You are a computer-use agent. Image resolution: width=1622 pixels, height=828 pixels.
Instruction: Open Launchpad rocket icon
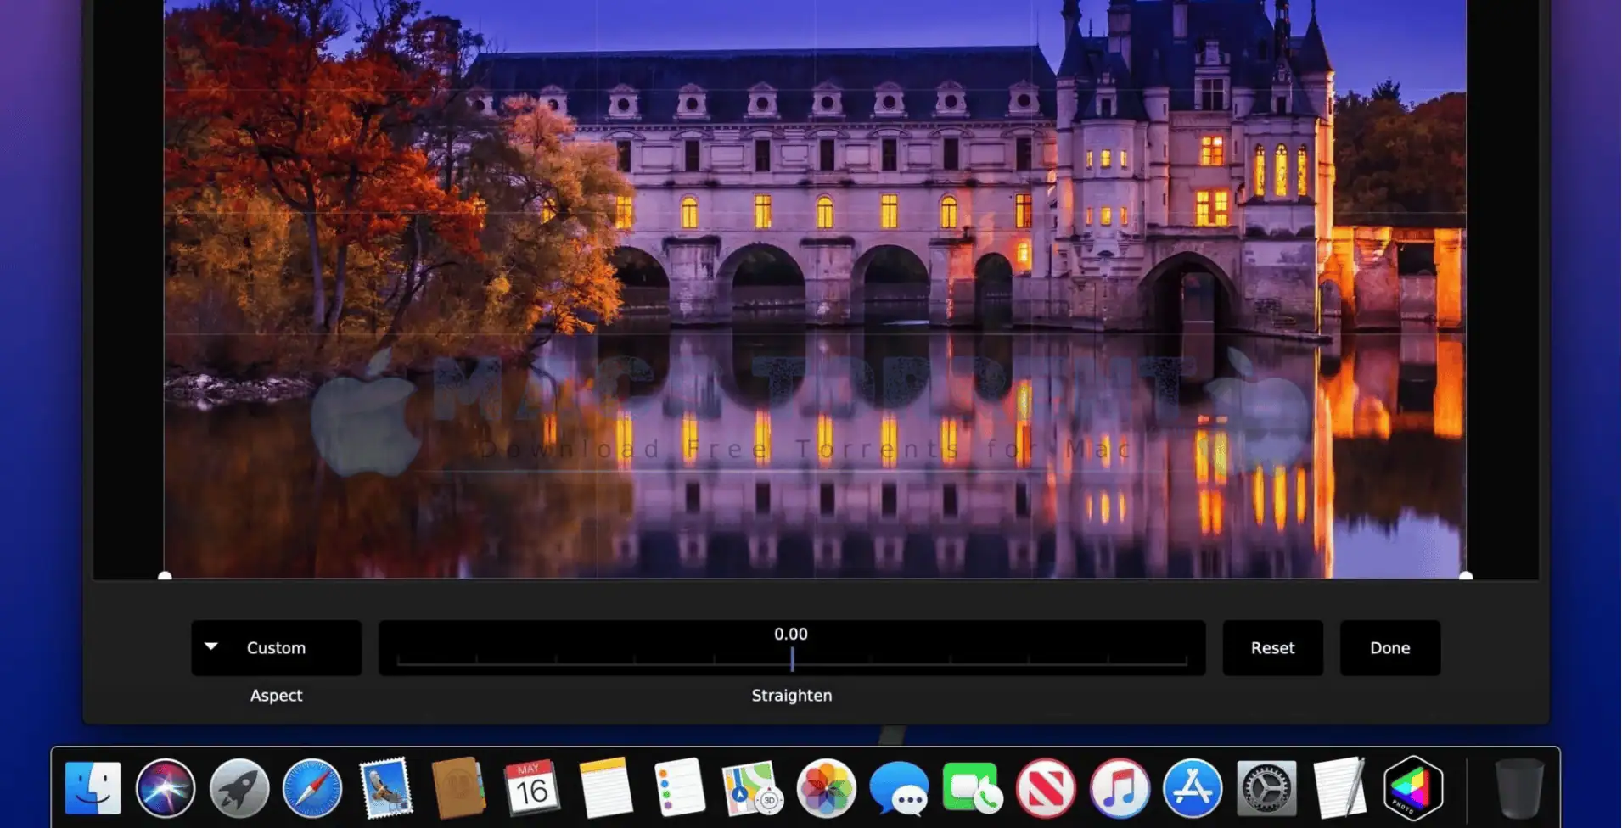coord(239,788)
